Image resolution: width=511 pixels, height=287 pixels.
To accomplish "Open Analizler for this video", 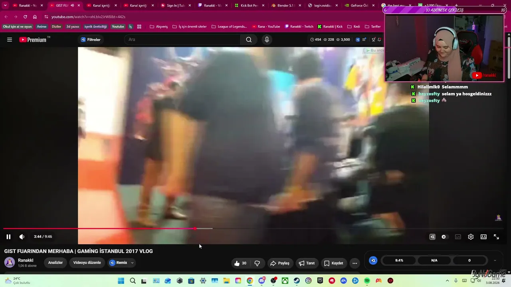I will (x=55, y=263).
